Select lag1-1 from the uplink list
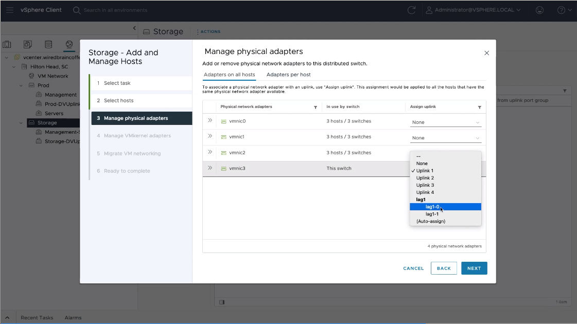 coord(432,214)
